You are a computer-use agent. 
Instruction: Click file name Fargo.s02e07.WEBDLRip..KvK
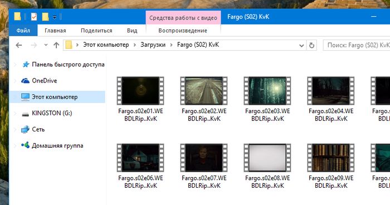click(x=204, y=182)
